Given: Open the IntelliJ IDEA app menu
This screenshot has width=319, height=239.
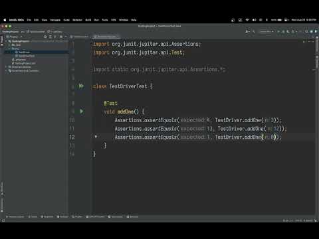Looking at the screenshot, I should coord(17,20).
